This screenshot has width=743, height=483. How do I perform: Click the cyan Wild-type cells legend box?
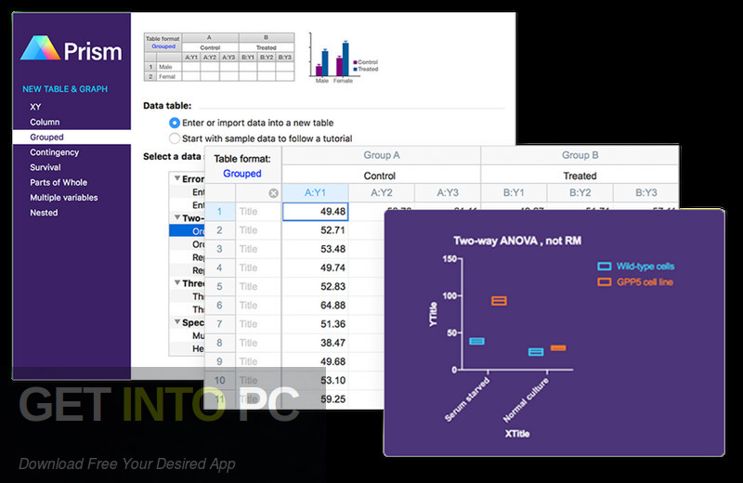[605, 267]
